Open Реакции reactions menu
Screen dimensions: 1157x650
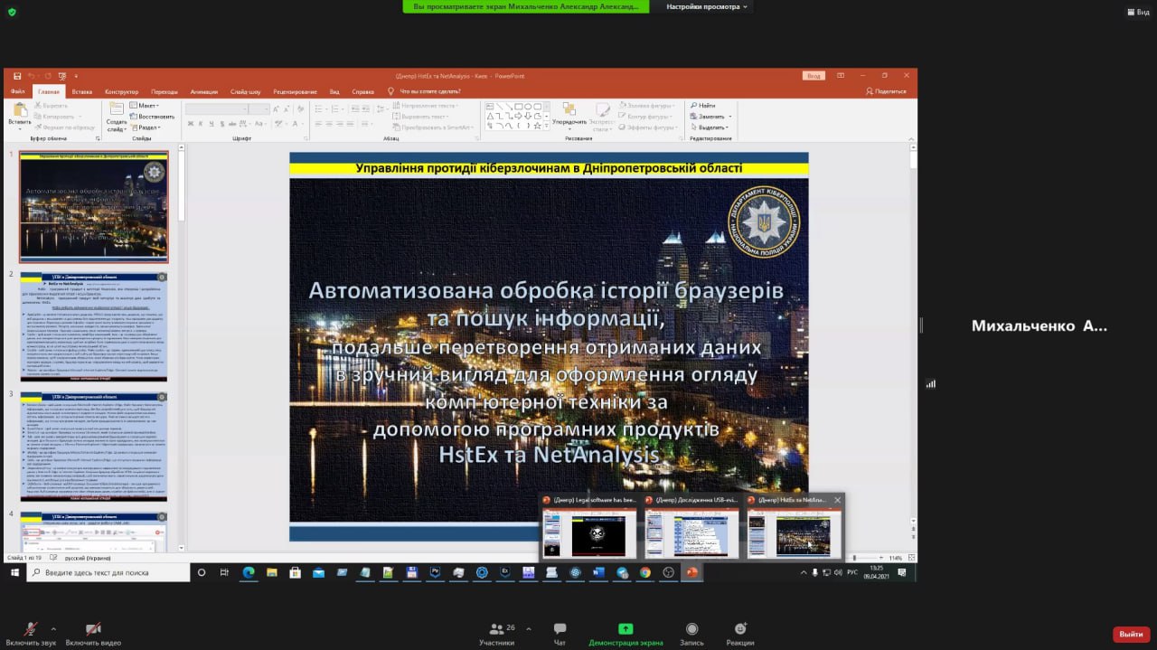tap(740, 633)
